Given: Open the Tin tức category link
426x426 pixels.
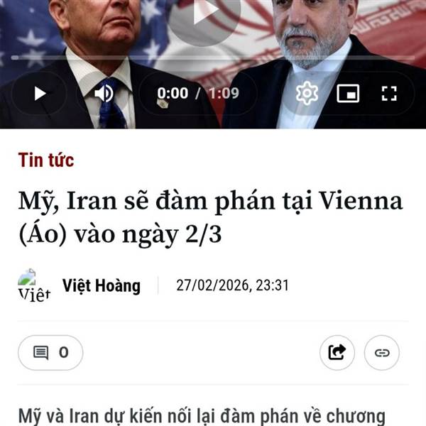Looking at the screenshot, I should (46, 160).
